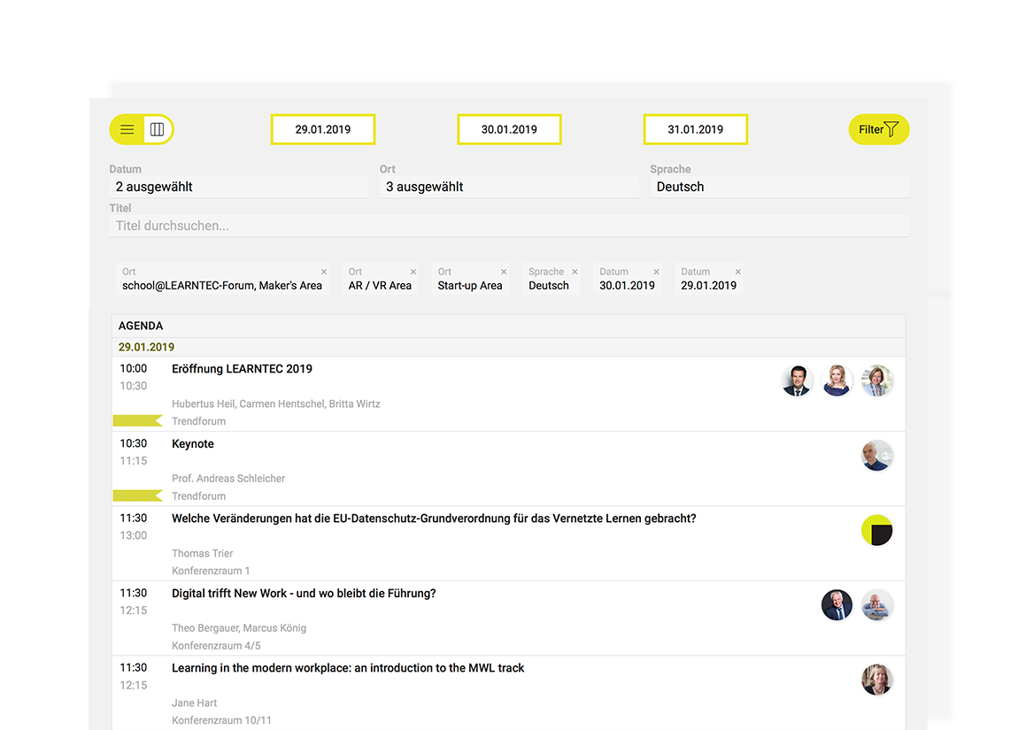
Task: Remove the Sprache Deutsch filter chip
Action: coord(575,272)
